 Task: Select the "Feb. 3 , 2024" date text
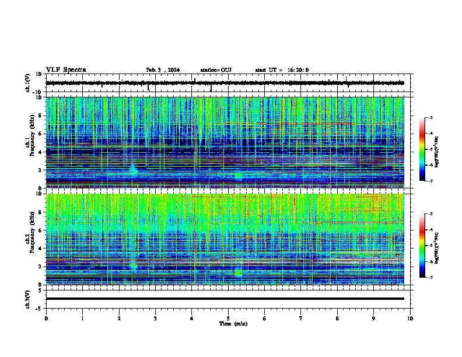pyautogui.click(x=163, y=70)
